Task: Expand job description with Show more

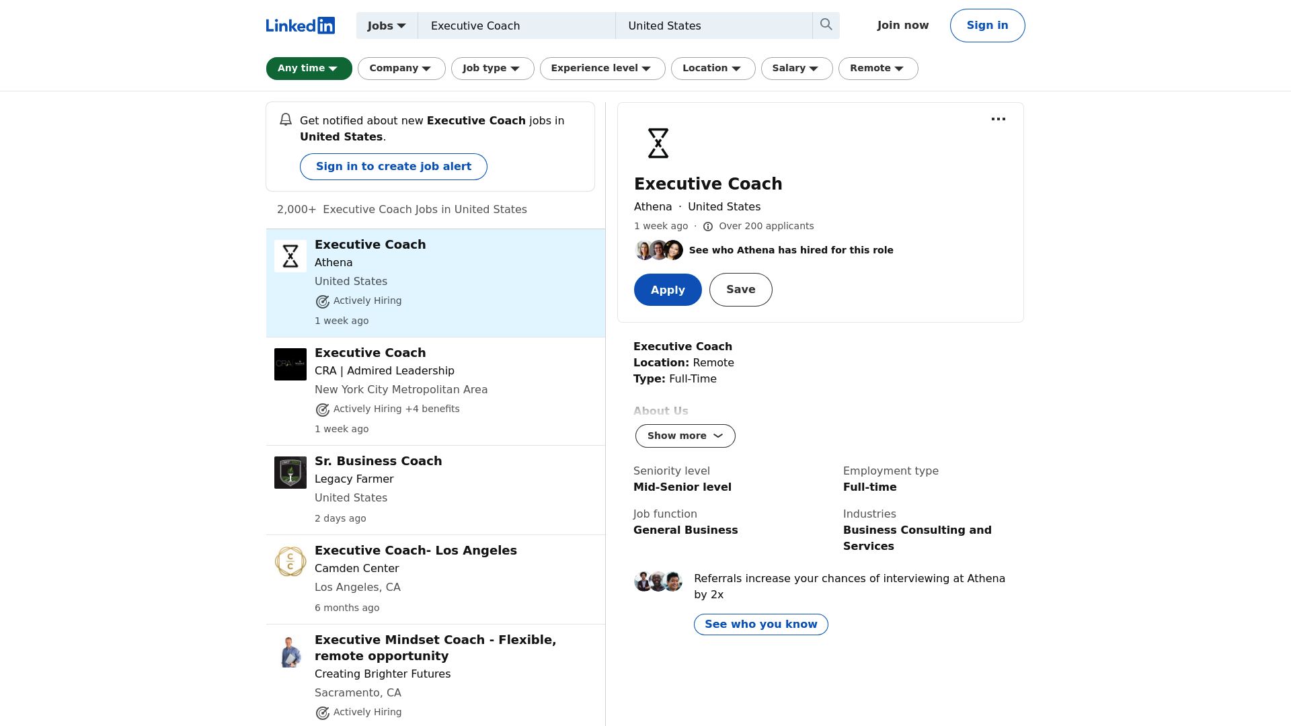Action: (x=684, y=436)
